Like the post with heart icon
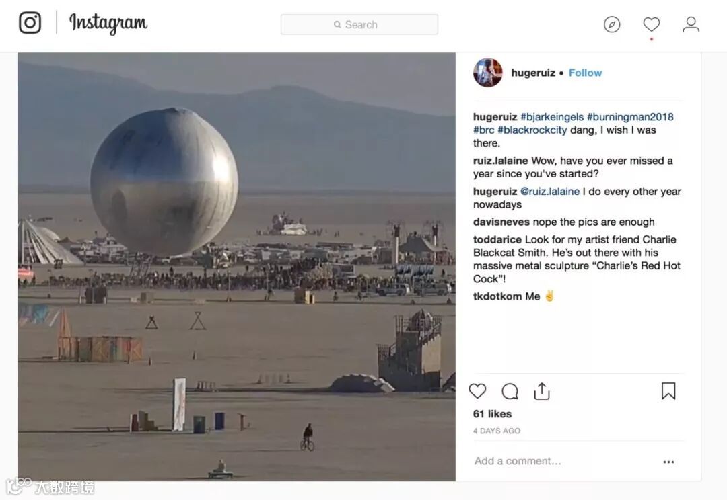Screen dimensions: 727x500 click(x=477, y=391)
